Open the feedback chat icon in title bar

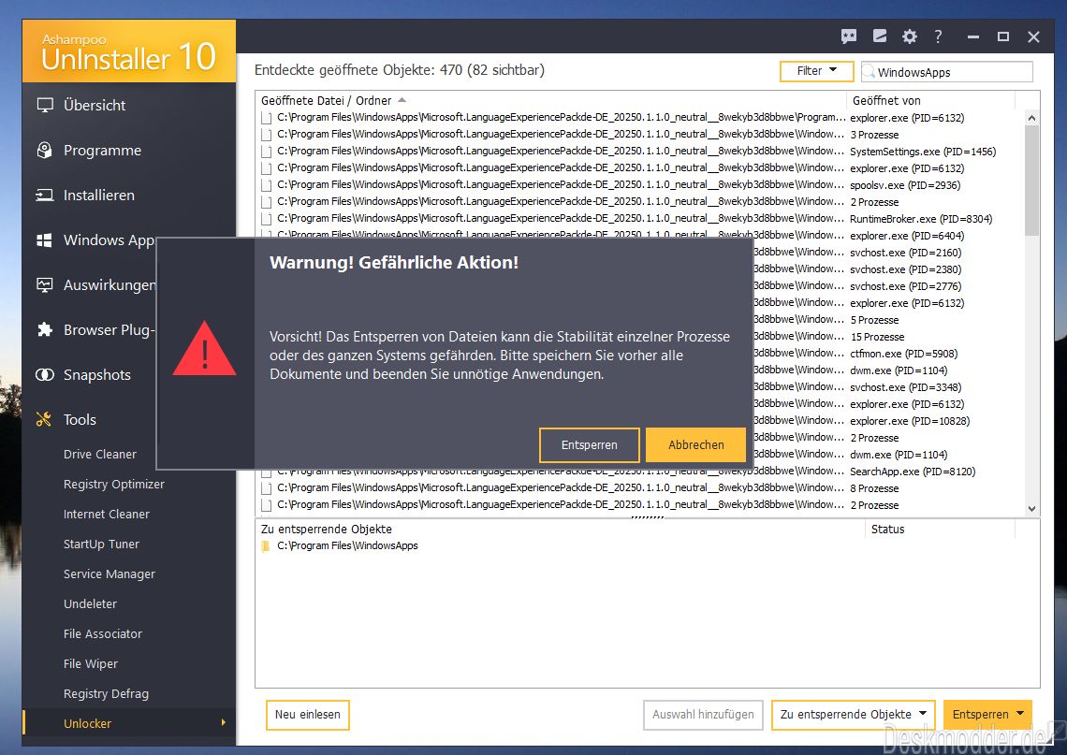849,36
